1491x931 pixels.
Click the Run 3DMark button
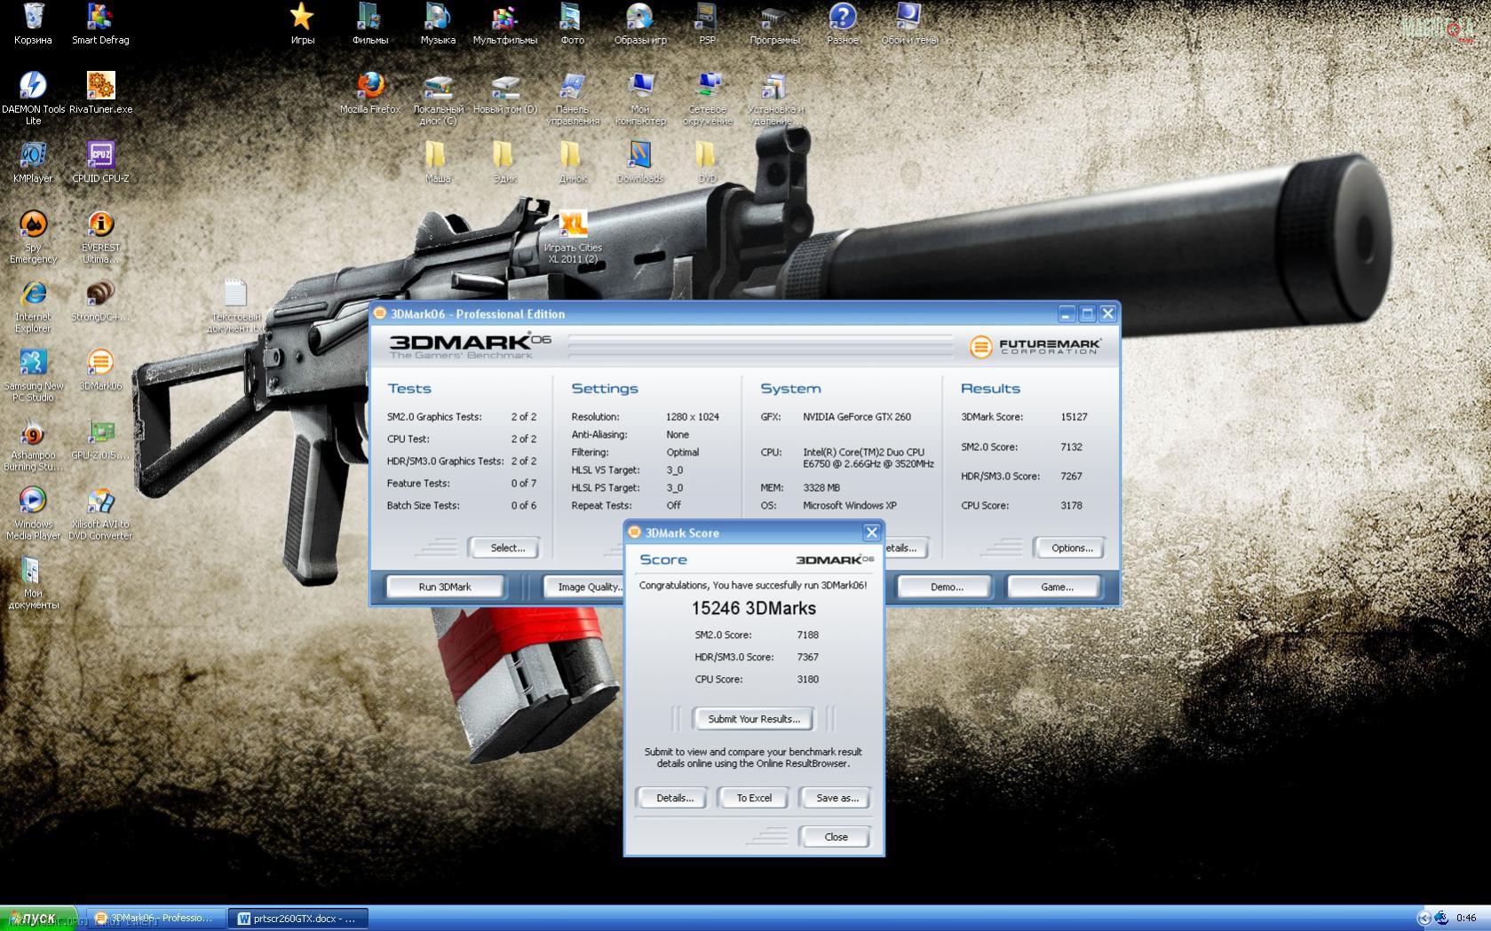pos(445,587)
